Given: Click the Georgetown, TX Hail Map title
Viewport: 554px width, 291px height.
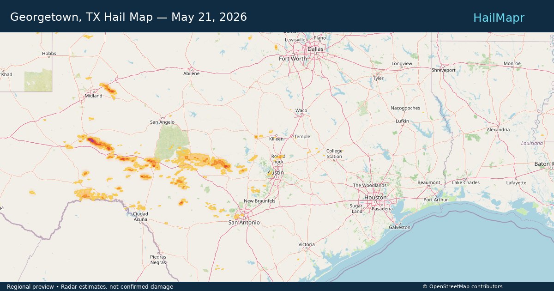Looking at the screenshot, I should point(128,17).
